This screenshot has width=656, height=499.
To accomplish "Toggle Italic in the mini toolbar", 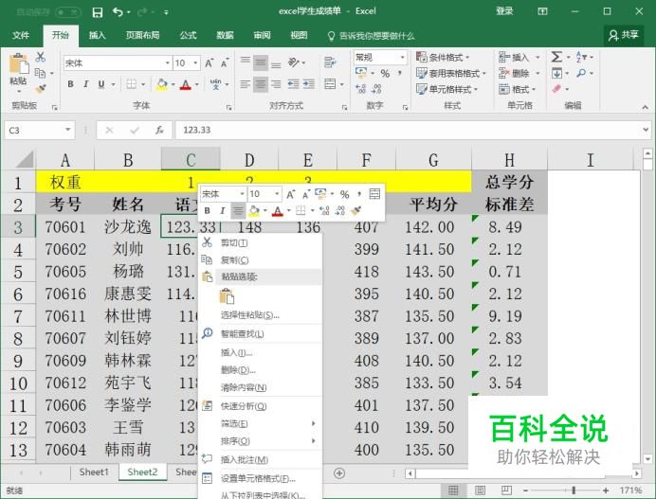I will pos(222,211).
